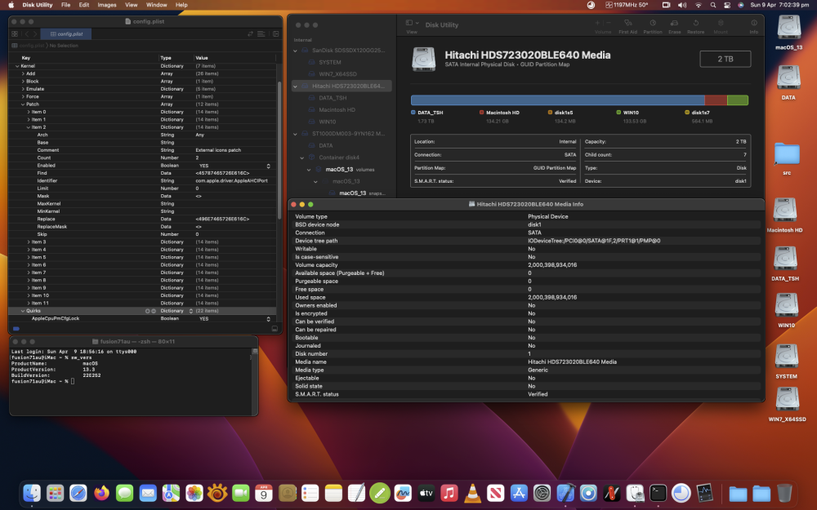This screenshot has width=817, height=510.
Task: Select DATA_TSH volume in sidebar
Action: point(333,98)
